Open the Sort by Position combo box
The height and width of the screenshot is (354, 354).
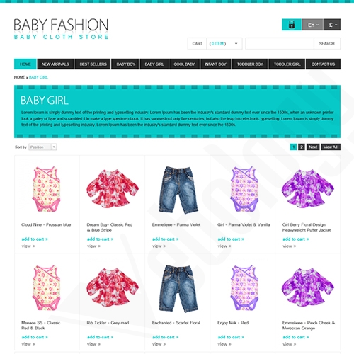[42, 147]
